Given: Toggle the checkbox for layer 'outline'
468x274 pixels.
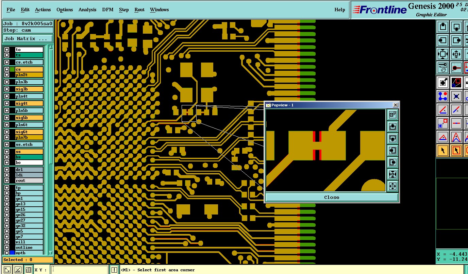Looking at the screenshot, I should pos(7,247).
